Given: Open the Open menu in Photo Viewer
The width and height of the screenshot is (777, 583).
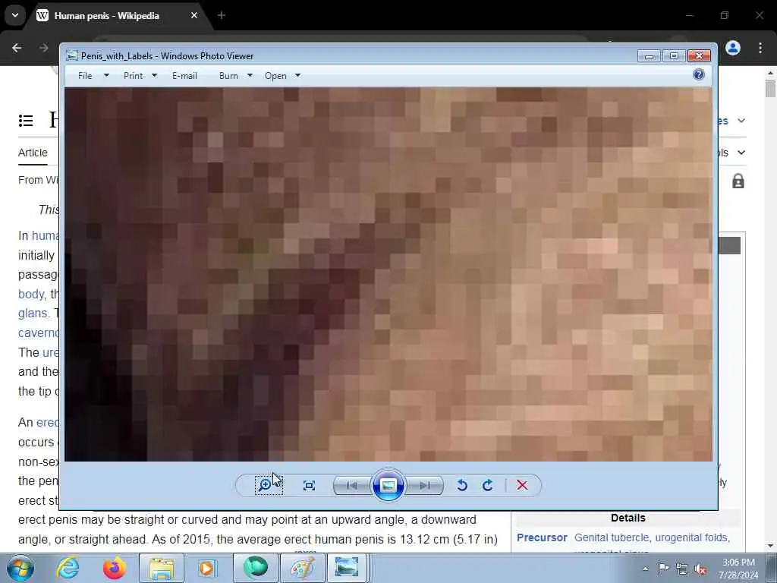Looking at the screenshot, I should pos(275,76).
